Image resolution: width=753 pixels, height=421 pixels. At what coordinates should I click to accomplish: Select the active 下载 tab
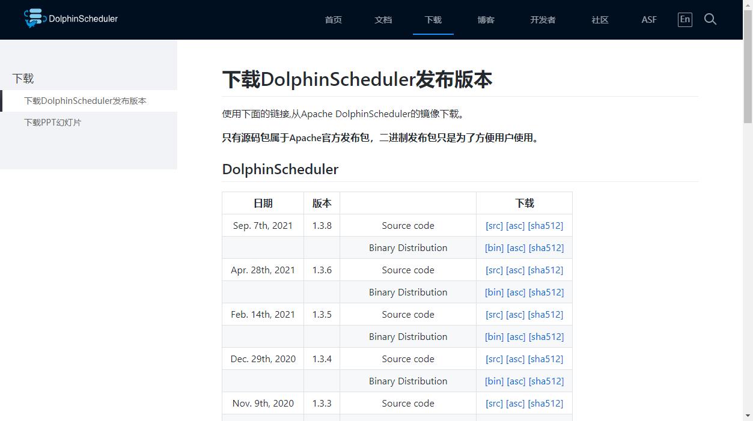point(433,20)
